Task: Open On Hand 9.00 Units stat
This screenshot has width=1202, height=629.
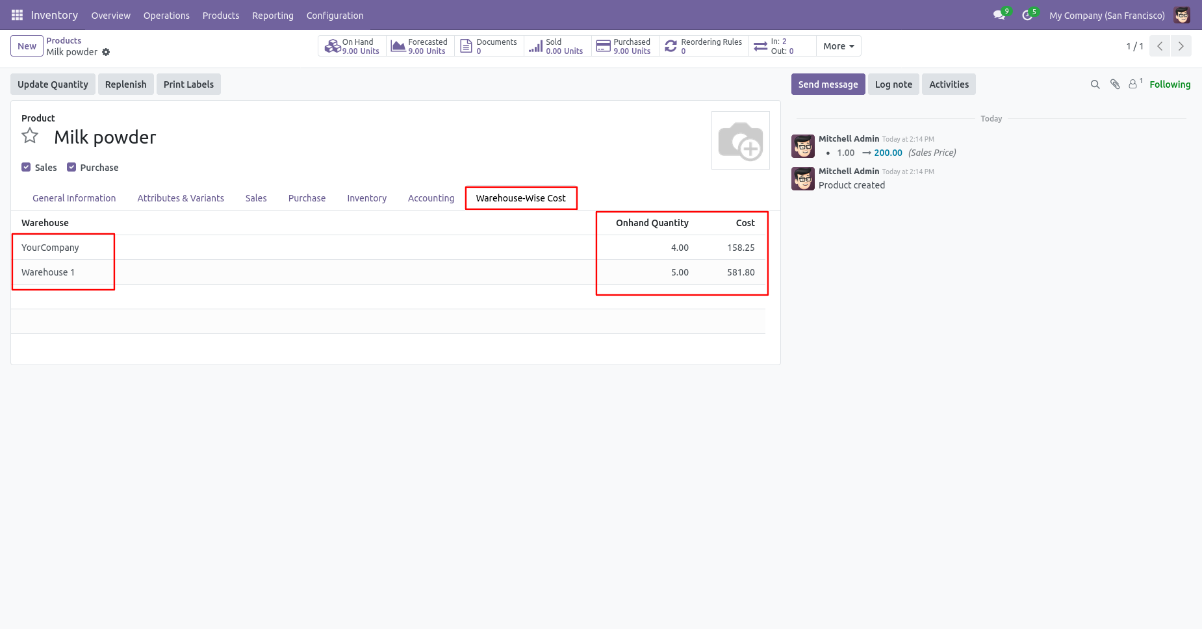Action: point(352,46)
